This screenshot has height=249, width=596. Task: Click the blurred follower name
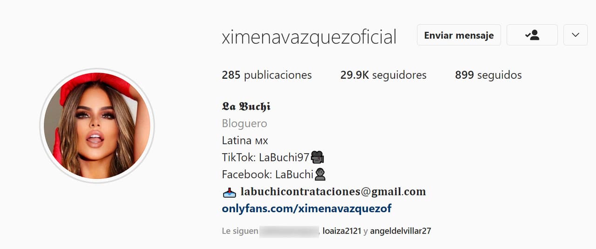coord(289,231)
